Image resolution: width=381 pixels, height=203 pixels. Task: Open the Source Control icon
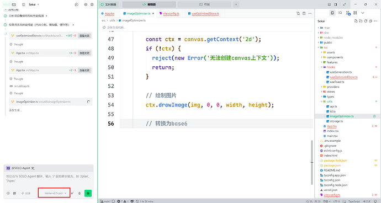[348, 13]
